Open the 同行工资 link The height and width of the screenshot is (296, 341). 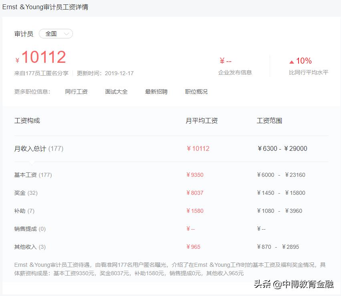[x=77, y=91]
